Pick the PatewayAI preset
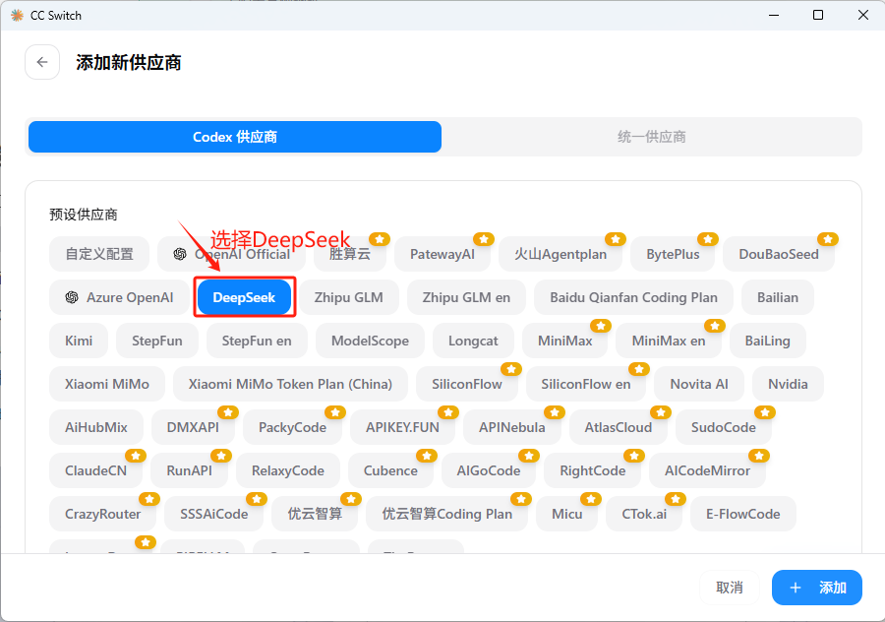Viewport: 885px width, 622px height. [442, 254]
